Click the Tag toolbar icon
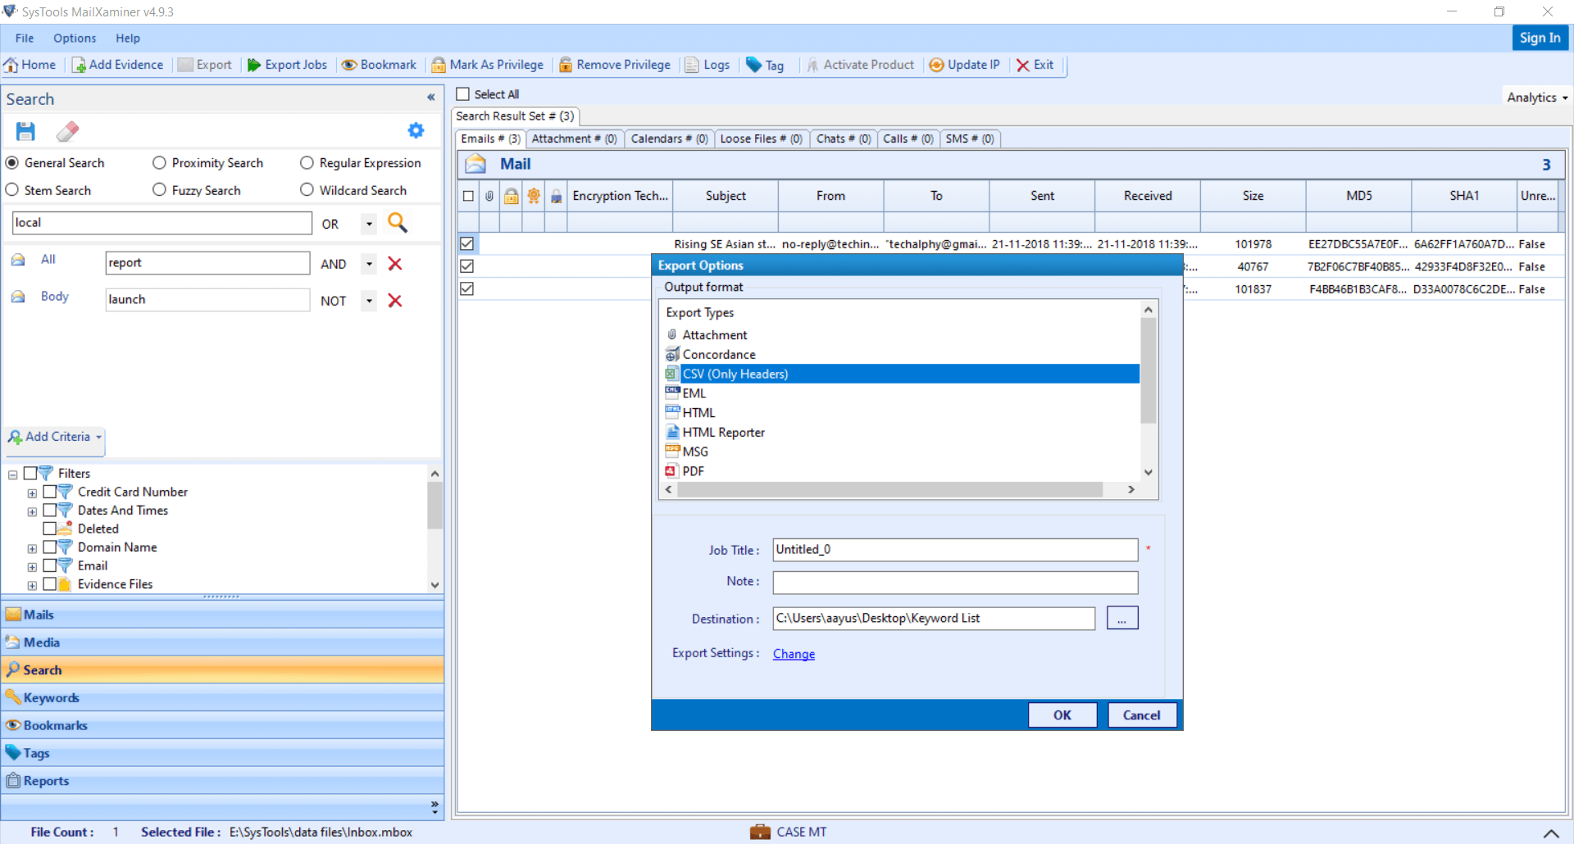 (x=765, y=65)
